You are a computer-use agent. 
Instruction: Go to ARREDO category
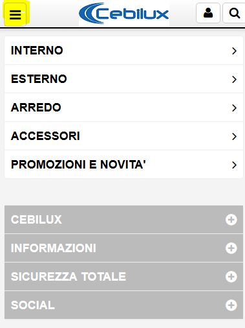point(123,108)
